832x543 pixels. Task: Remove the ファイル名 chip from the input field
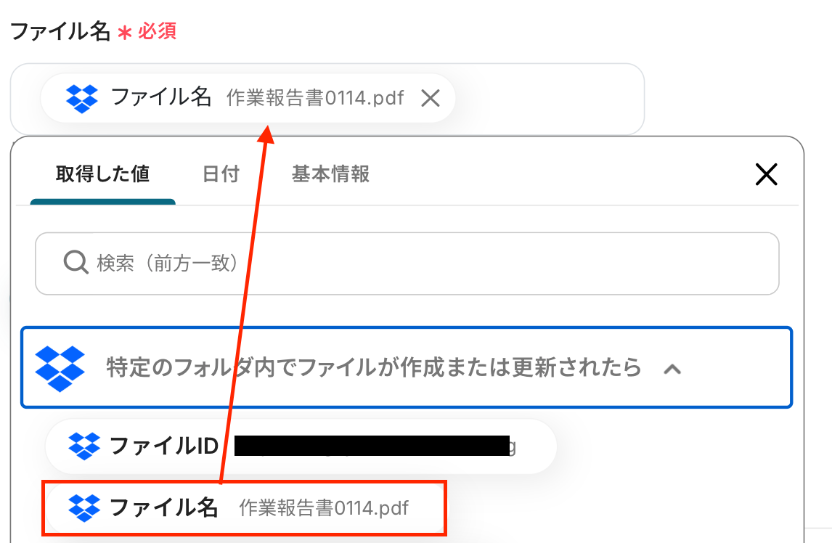(431, 98)
